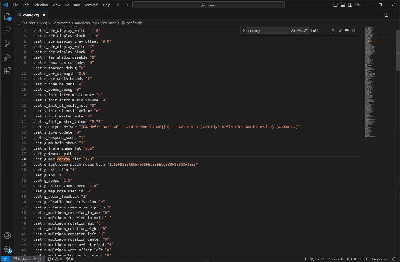Image resolution: width=400 pixels, height=262 pixels.
Task: Toggle Match Case in find widget
Action: pyautogui.click(x=293, y=30)
